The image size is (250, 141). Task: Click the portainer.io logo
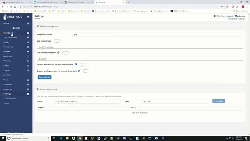(13, 17)
